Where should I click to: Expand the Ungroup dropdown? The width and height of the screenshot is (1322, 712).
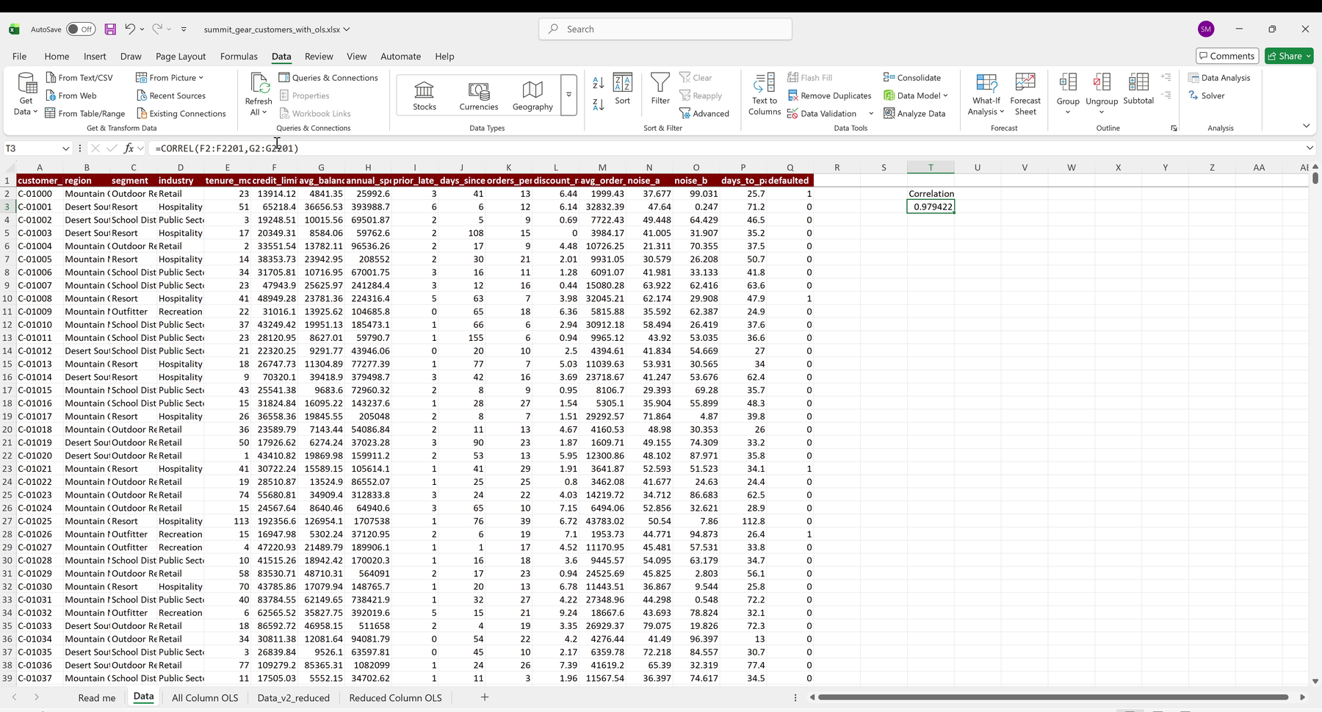coord(1102,112)
